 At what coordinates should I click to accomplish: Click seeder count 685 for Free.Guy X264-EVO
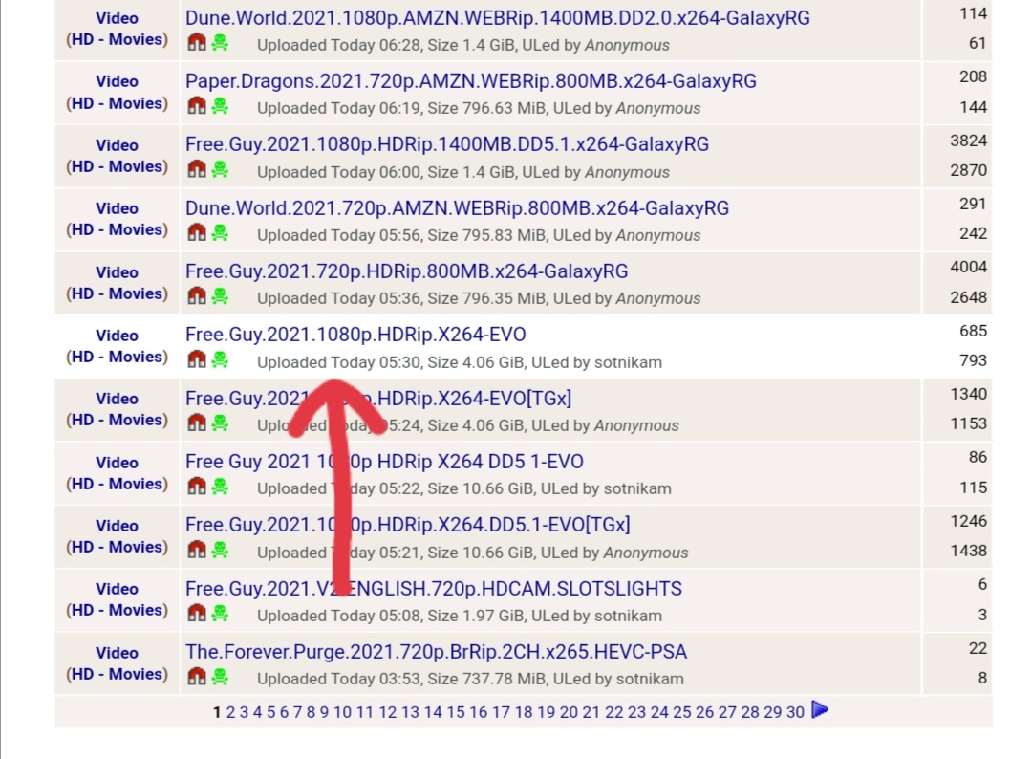[x=973, y=331]
